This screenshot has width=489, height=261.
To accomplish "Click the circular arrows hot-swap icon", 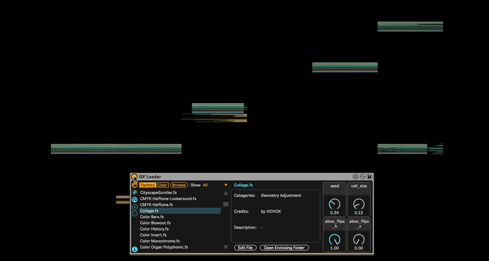I will [x=362, y=177].
